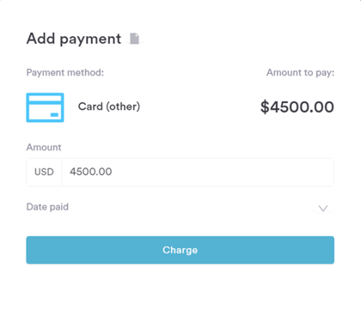Click the USD currency prefix box
The image size is (361, 323).
click(x=44, y=172)
